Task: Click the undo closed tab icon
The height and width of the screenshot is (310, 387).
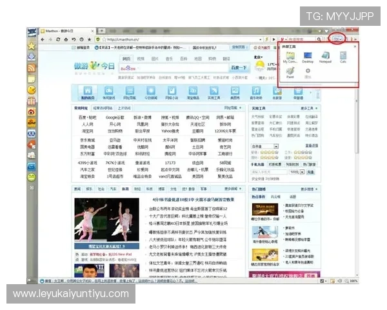Action: [74, 39]
